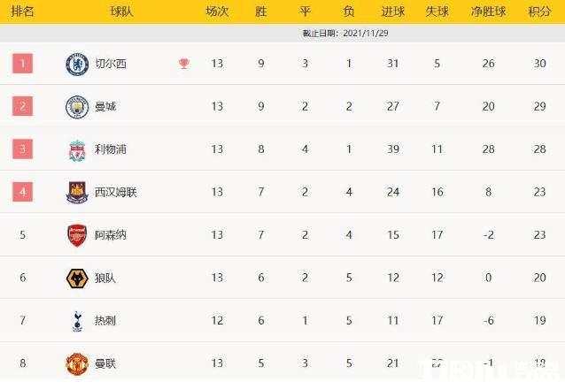The height and width of the screenshot is (389, 565).
Task: Select the 积分 column header
Action: click(x=539, y=11)
